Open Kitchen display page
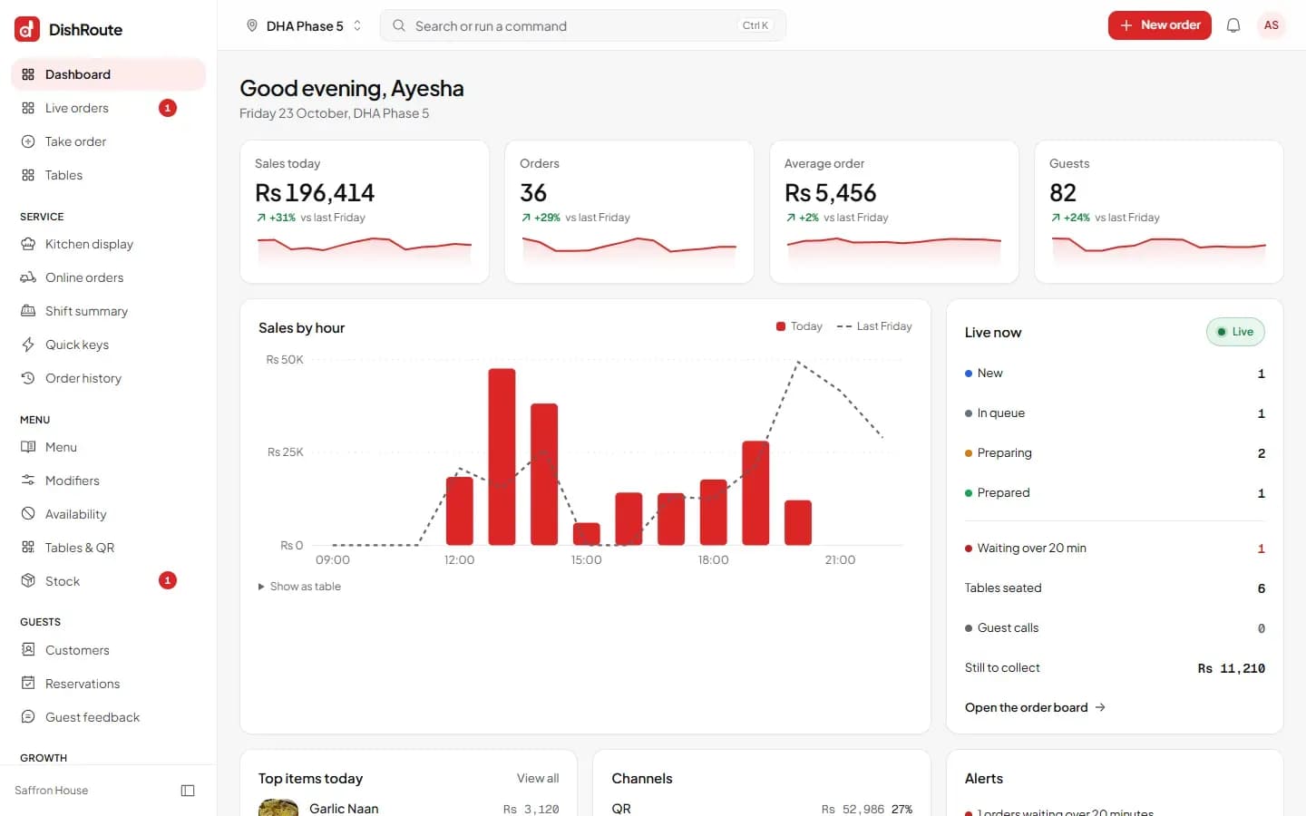Image resolution: width=1306 pixels, height=816 pixels. (109, 244)
